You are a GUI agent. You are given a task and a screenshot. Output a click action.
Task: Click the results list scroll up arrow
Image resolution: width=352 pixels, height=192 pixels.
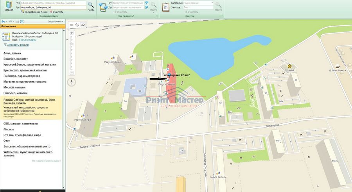click(63, 30)
